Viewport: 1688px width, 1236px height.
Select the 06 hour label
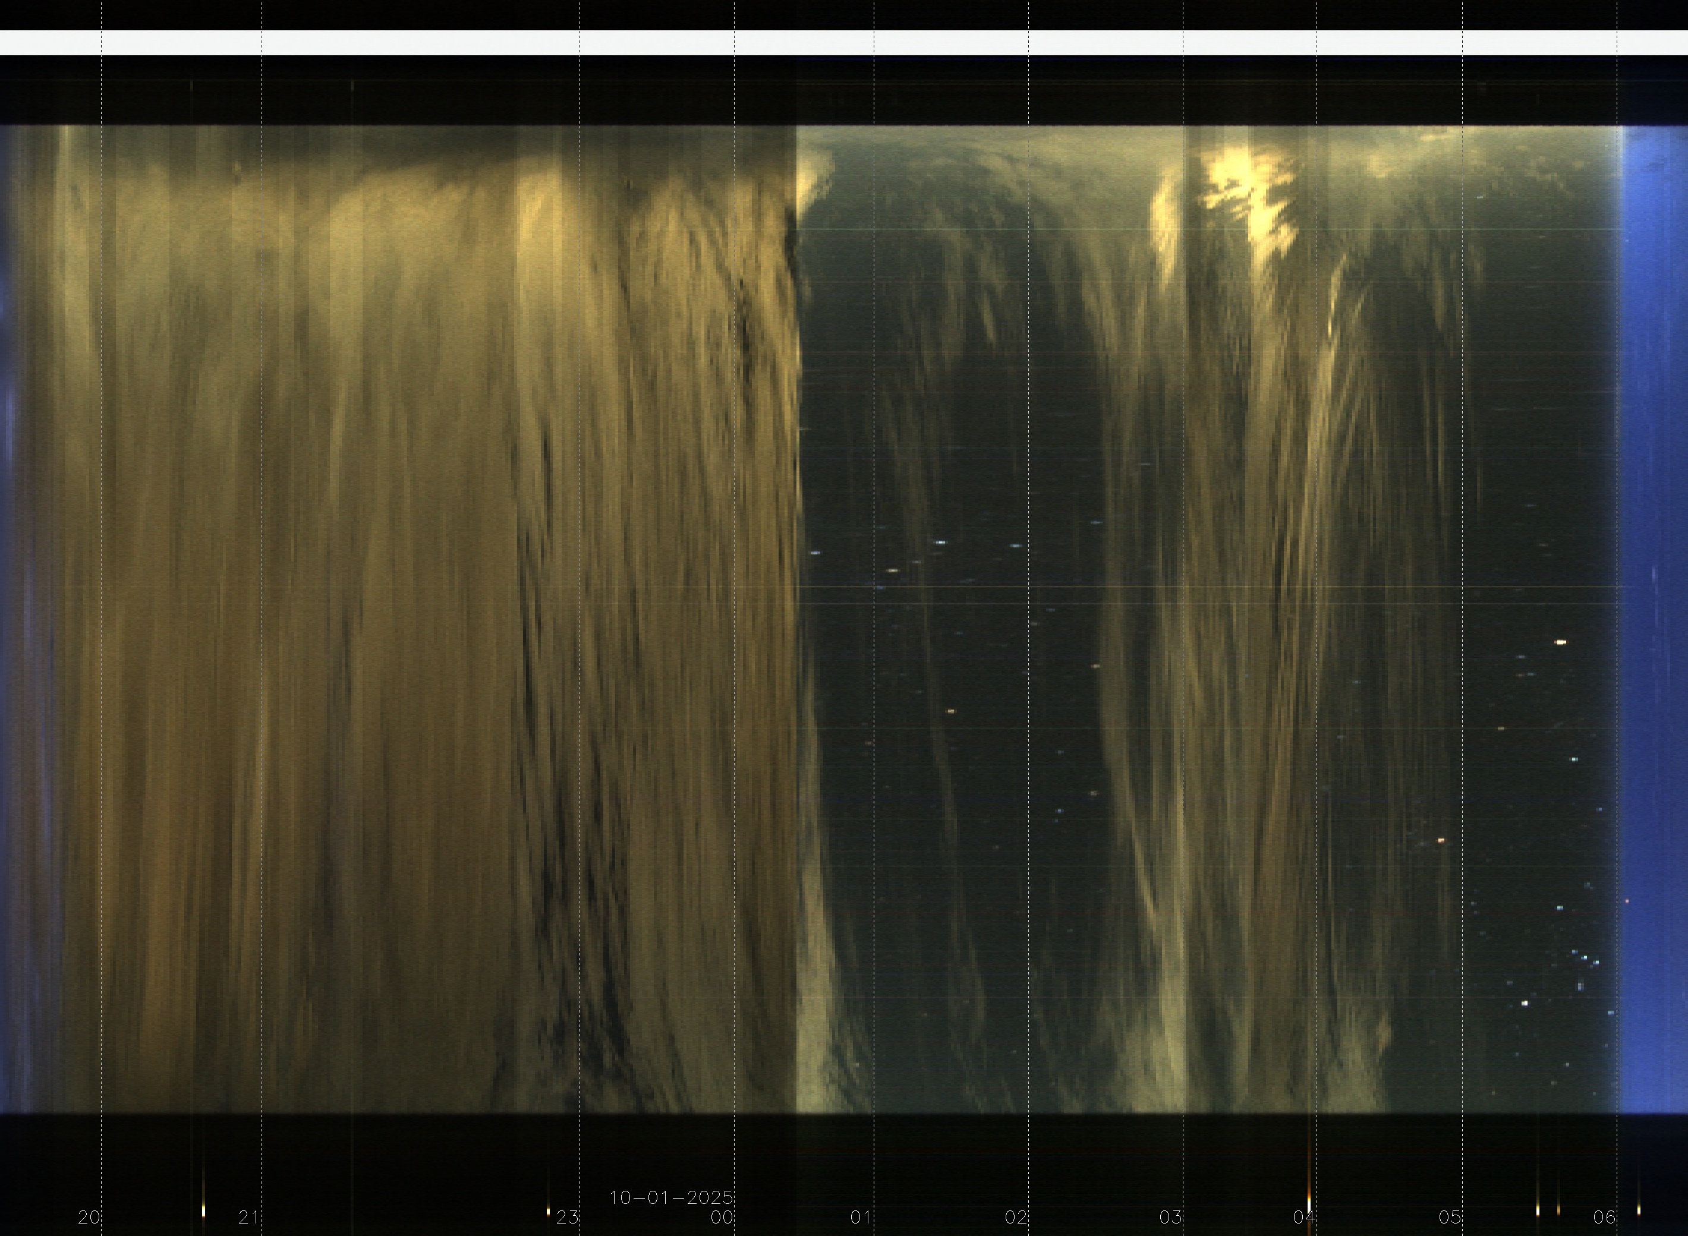1604,1218
